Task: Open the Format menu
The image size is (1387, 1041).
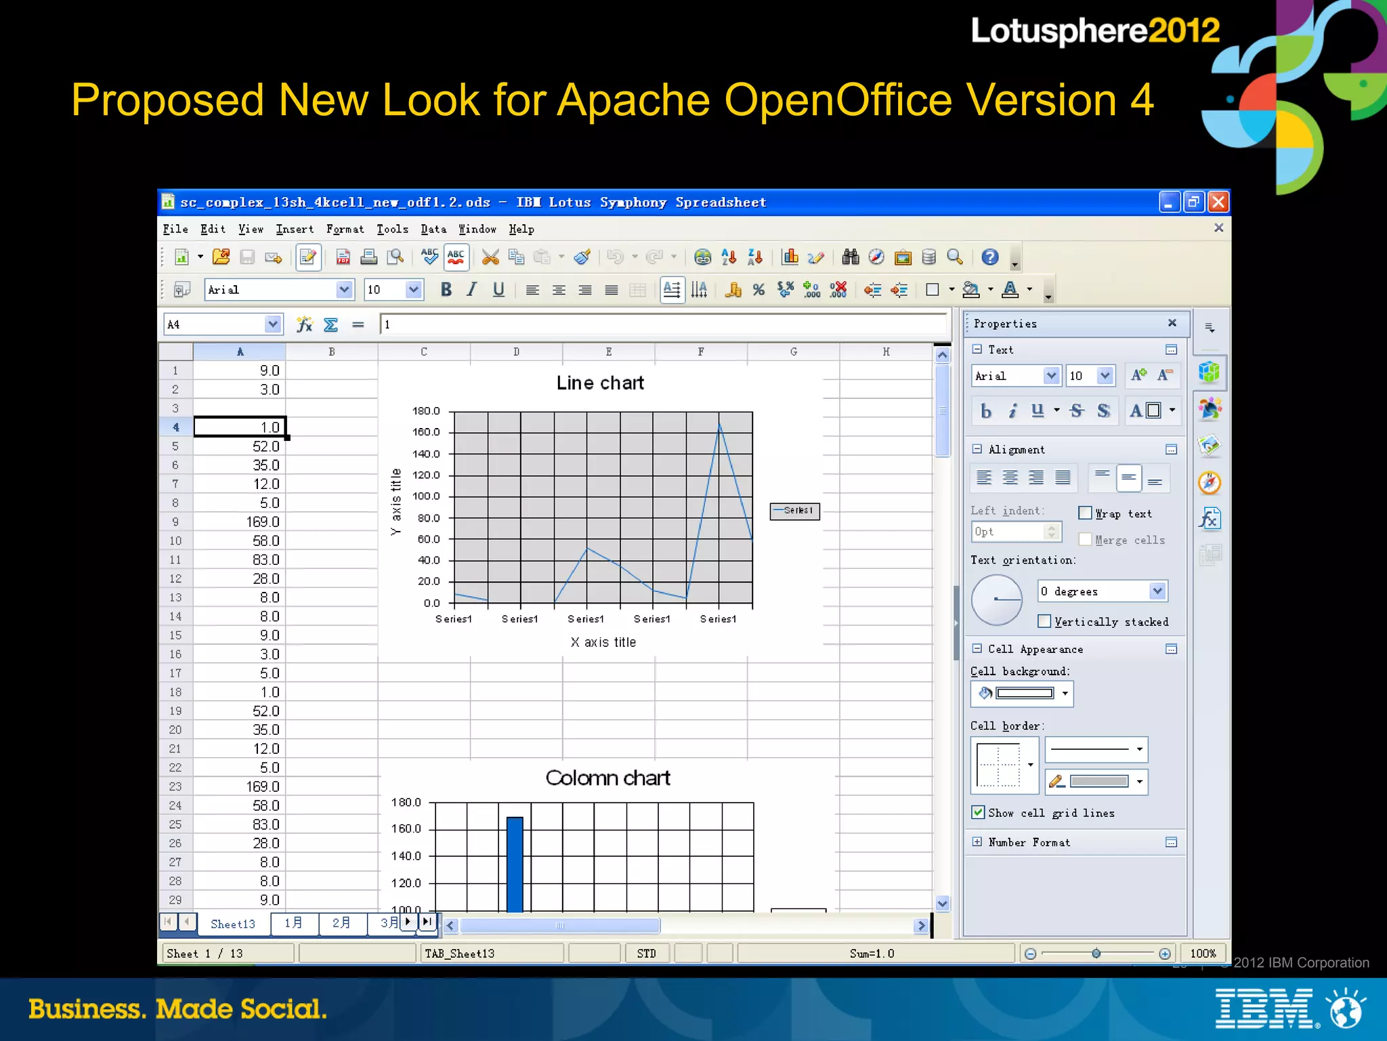Action: tap(345, 229)
